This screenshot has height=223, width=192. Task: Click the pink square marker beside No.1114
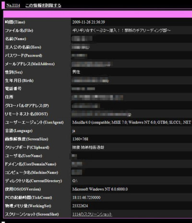pyautogui.click(x=3, y=5)
